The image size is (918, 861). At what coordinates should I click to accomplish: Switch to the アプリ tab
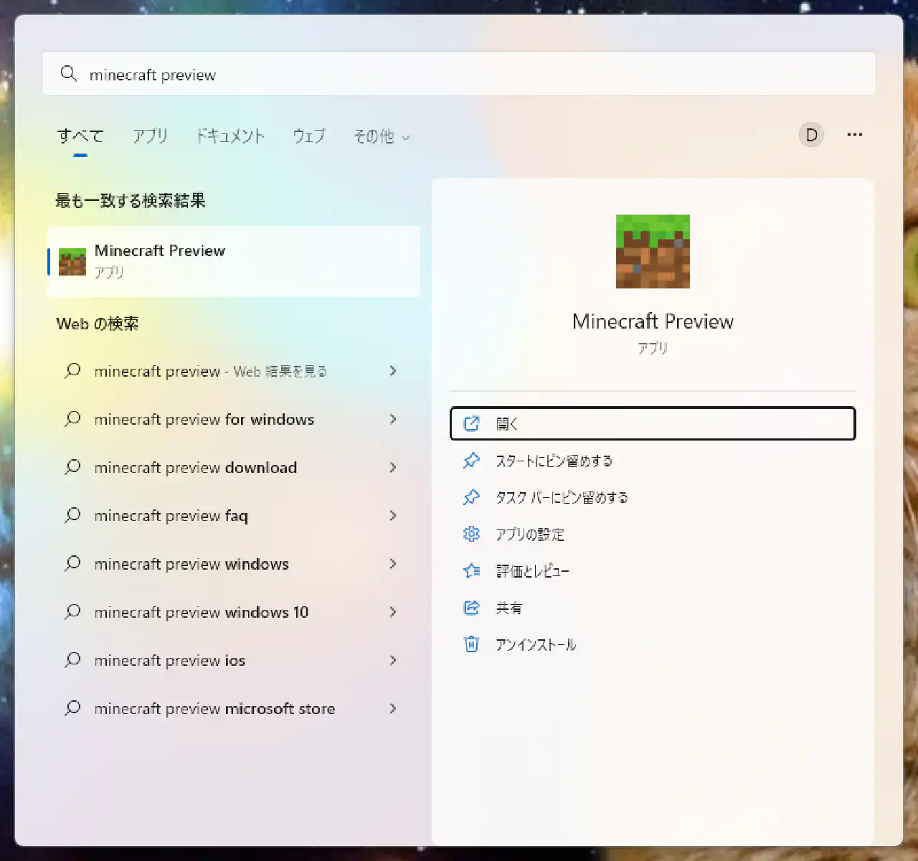150,136
